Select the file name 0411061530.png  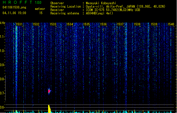pos(14,8)
